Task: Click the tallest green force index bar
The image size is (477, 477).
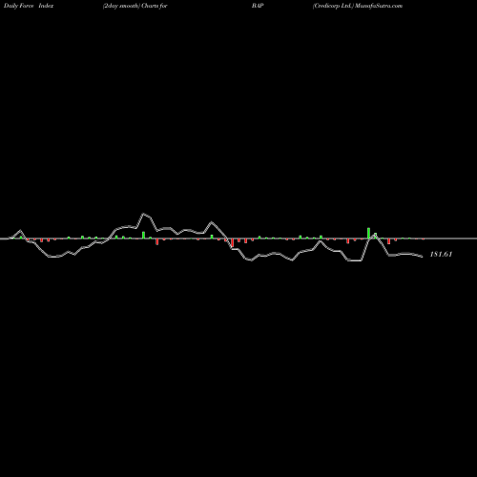Action: tap(368, 233)
